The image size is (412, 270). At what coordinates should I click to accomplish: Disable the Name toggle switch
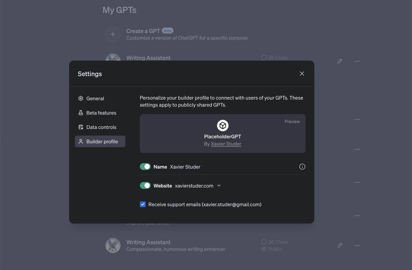click(x=145, y=167)
